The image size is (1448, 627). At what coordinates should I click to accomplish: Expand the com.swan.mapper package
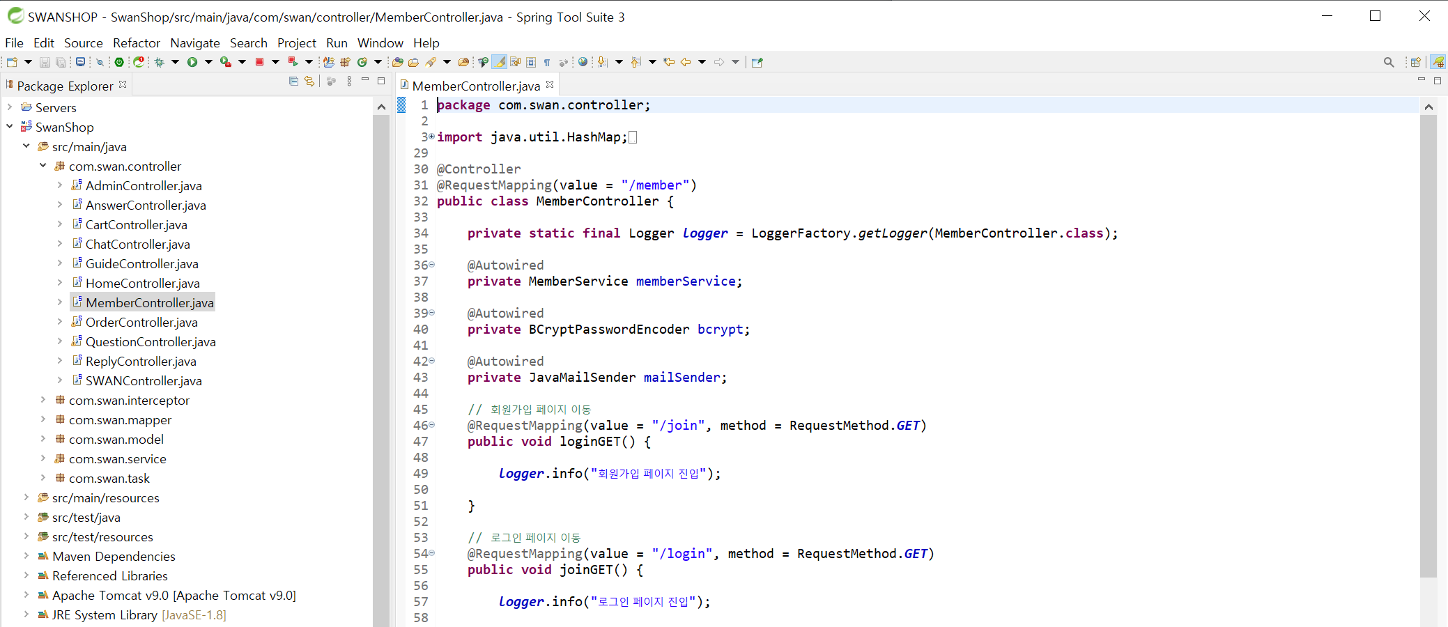[x=43, y=419]
